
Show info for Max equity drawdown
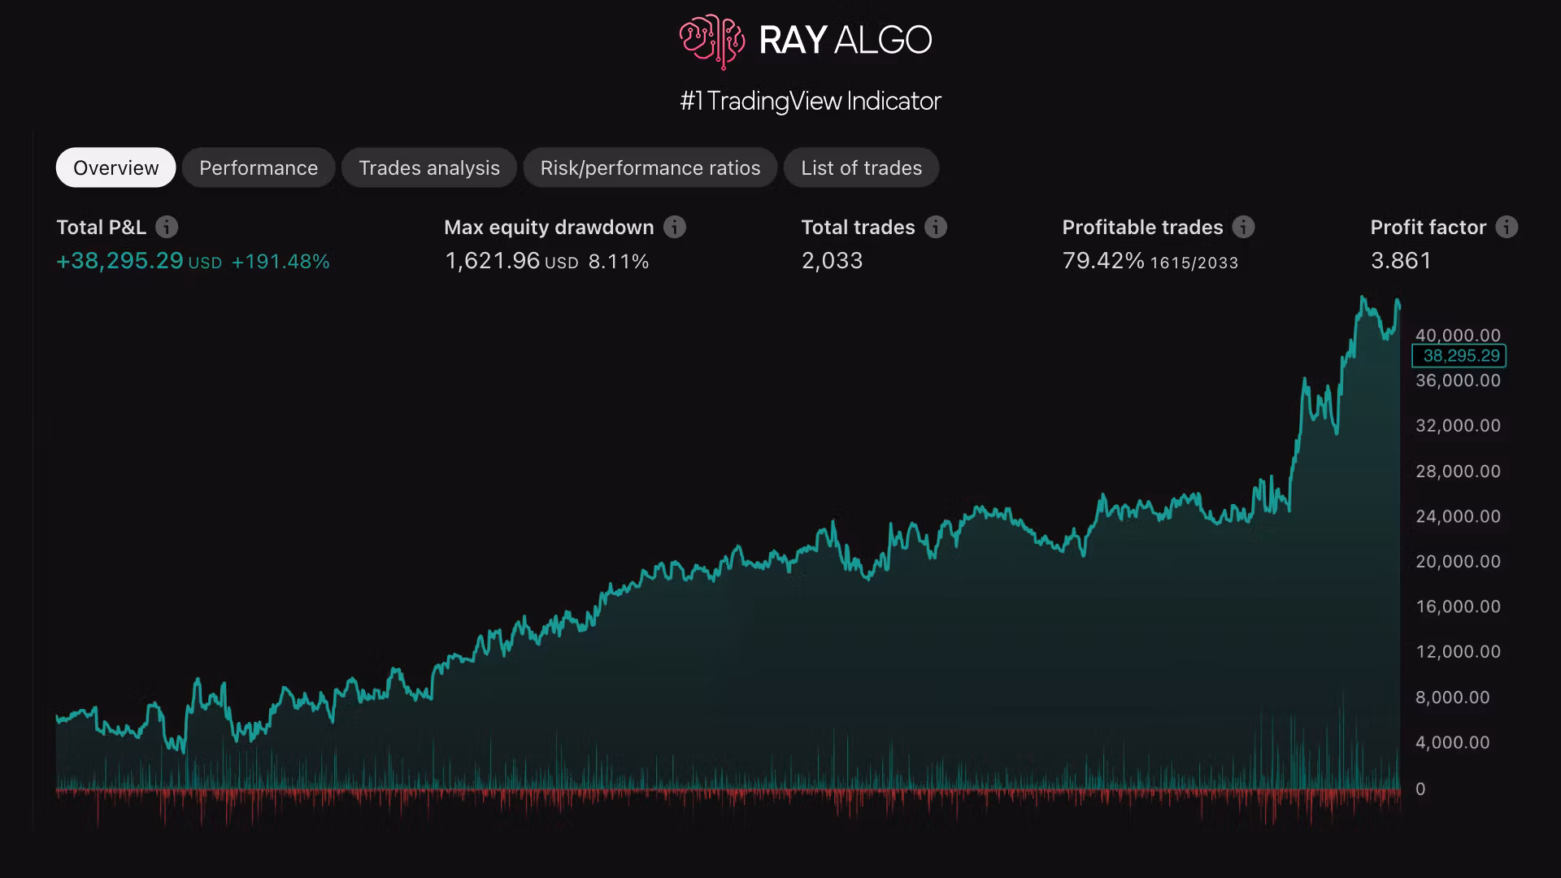pos(675,227)
